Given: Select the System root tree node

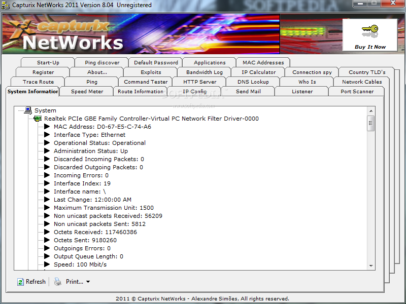Looking at the screenshot, I should point(45,110).
